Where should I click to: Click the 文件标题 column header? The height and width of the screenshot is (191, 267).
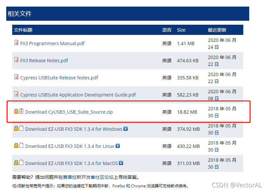tap(23, 30)
